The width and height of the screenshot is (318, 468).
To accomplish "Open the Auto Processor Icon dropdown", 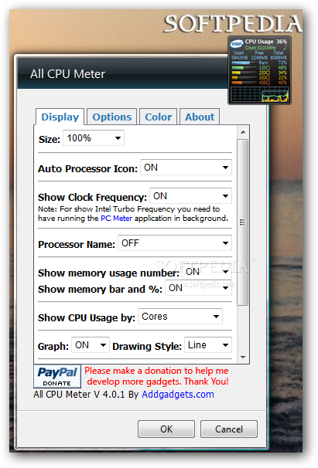I will (x=186, y=167).
